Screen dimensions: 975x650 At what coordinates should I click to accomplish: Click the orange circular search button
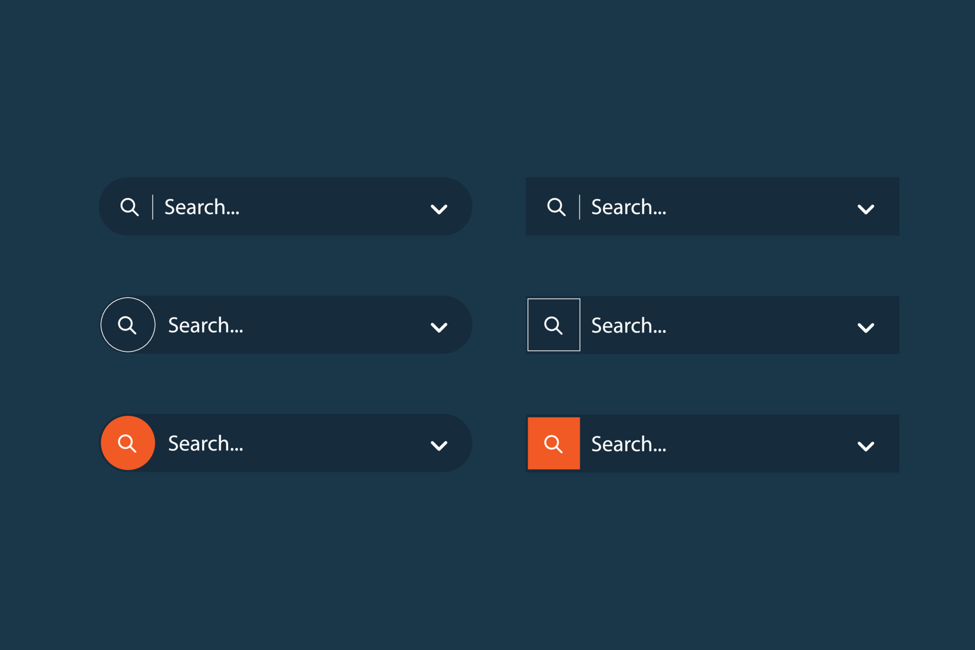pos(127,442)
